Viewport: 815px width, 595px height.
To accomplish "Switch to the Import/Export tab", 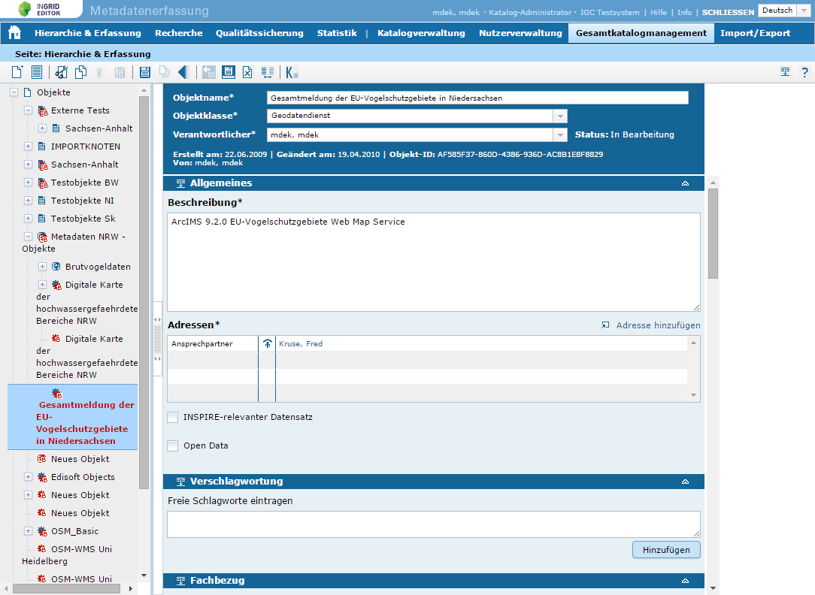I will [755, 33].
